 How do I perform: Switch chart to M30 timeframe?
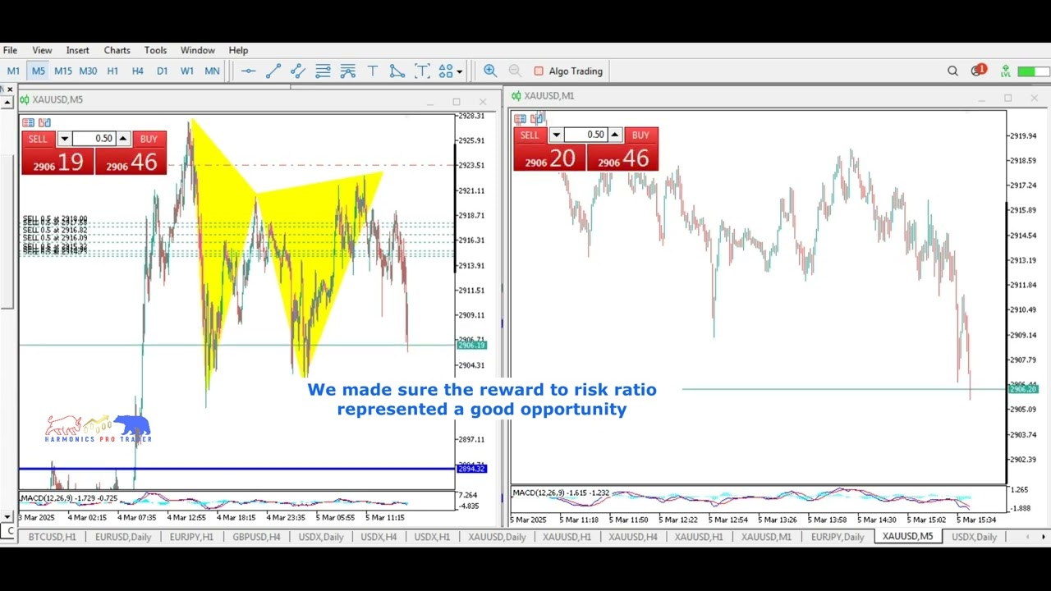pyautogui.click(x=88, y=71)
